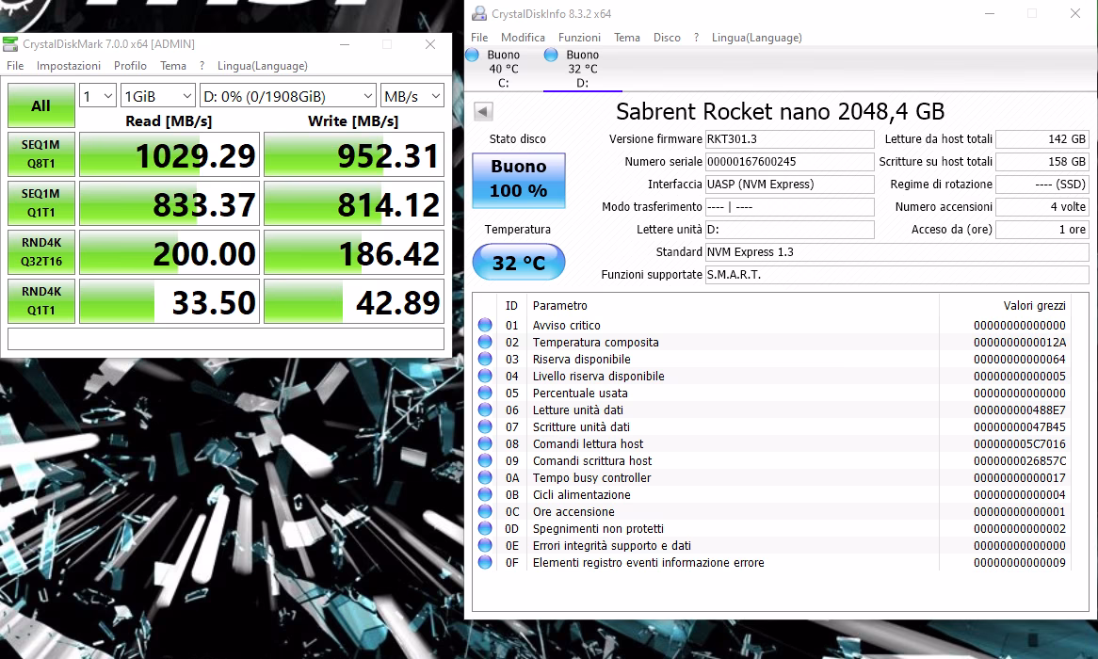Click the RND4K Q1T1 read result 33.50

170,301
